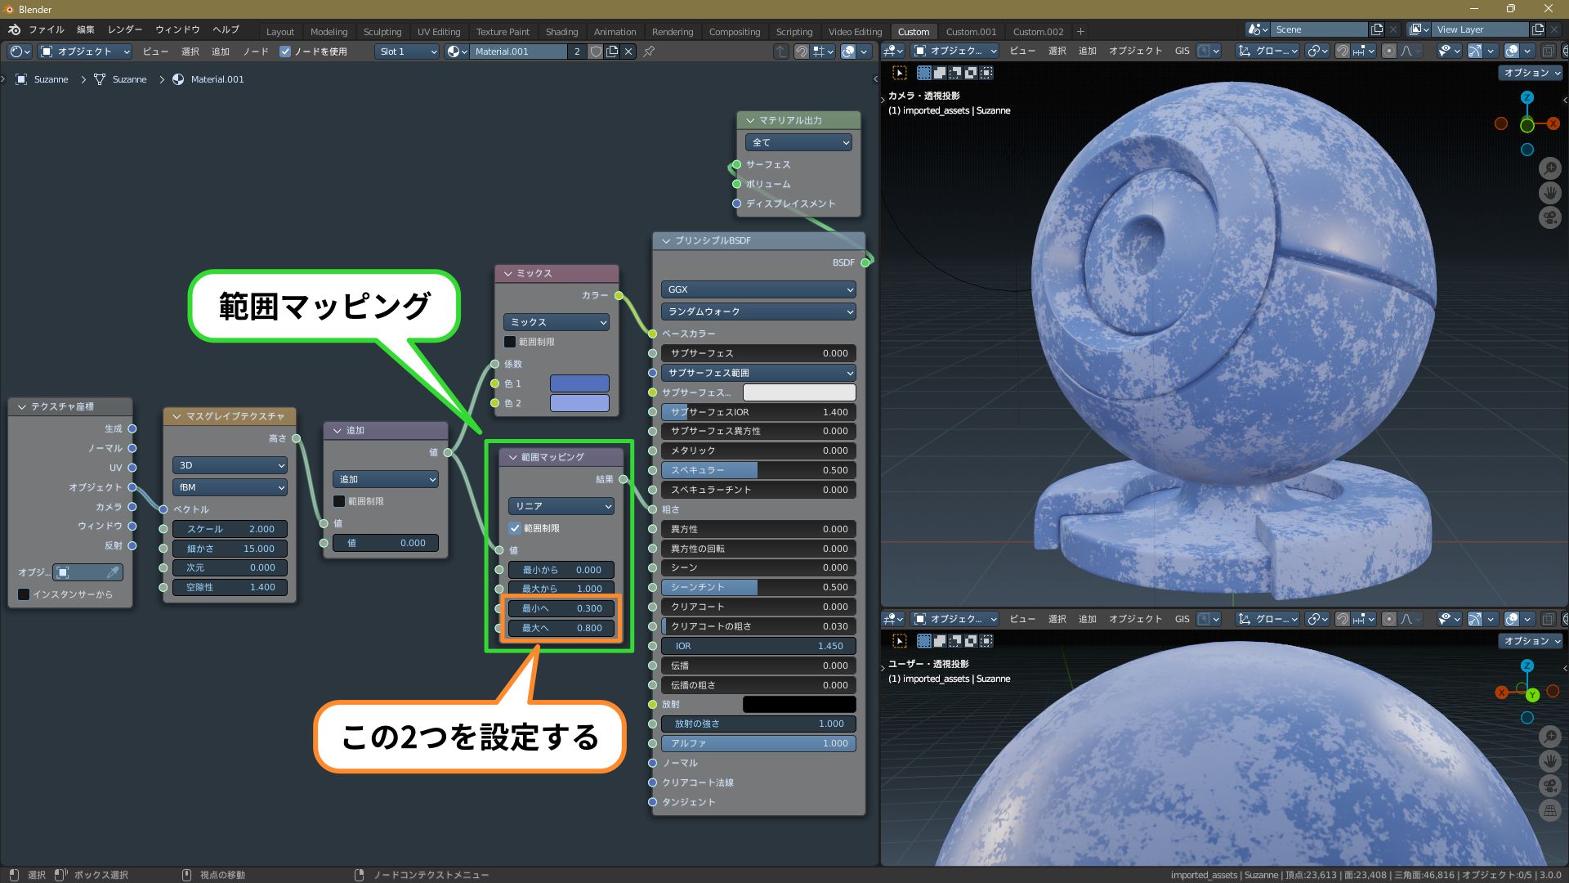Screen dimensions: 1569x883
Task: Toggle snapping magnet in upper viewport header
Action: tap(1342, 51)
